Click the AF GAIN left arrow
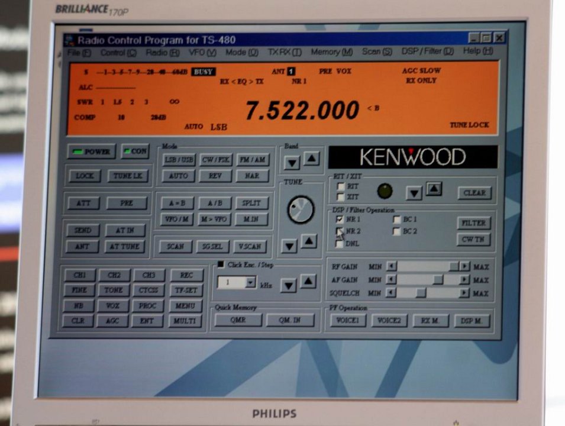The width and height of the screenshot is (565, 426). tap(391, 280)
